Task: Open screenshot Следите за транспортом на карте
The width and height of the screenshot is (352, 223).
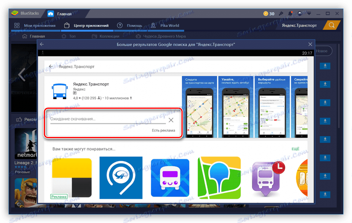Action: [199, 107]
